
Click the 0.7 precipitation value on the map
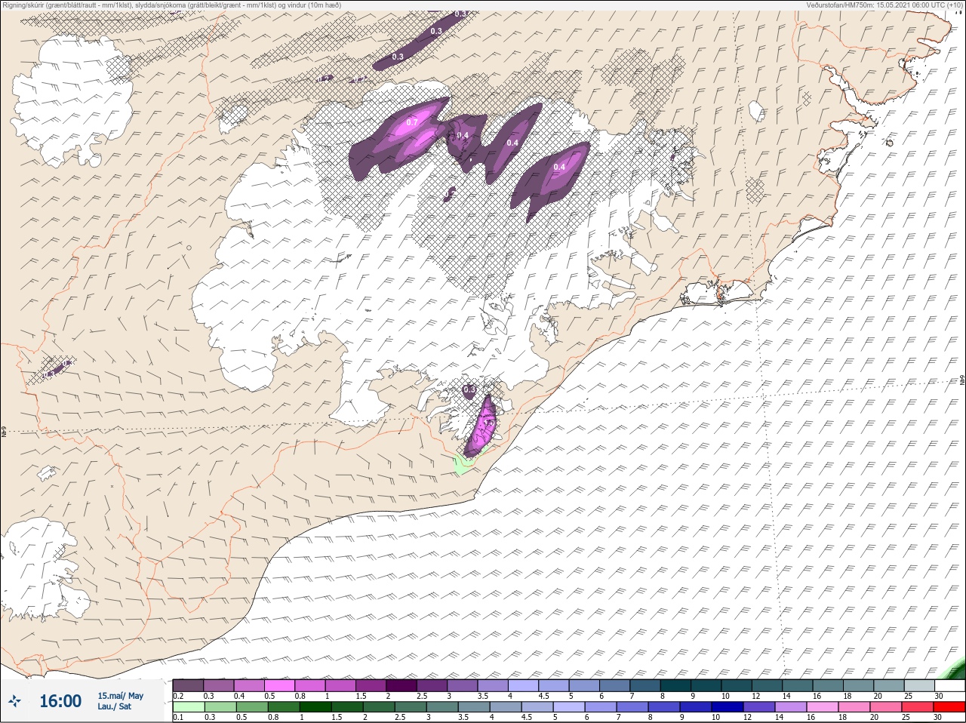(x=412, y=122)
